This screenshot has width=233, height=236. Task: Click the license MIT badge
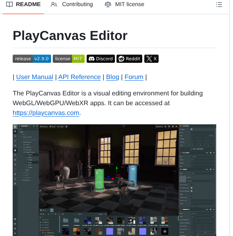[x=69, y=59]
